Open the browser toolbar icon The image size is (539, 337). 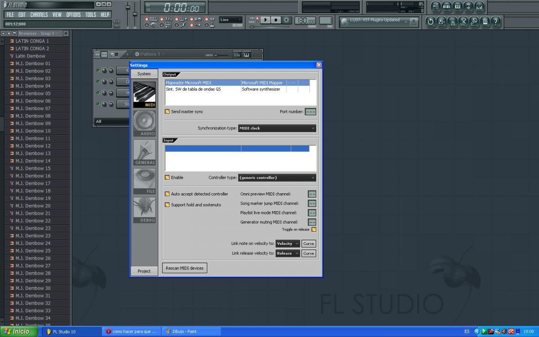[x=468, y=7]
